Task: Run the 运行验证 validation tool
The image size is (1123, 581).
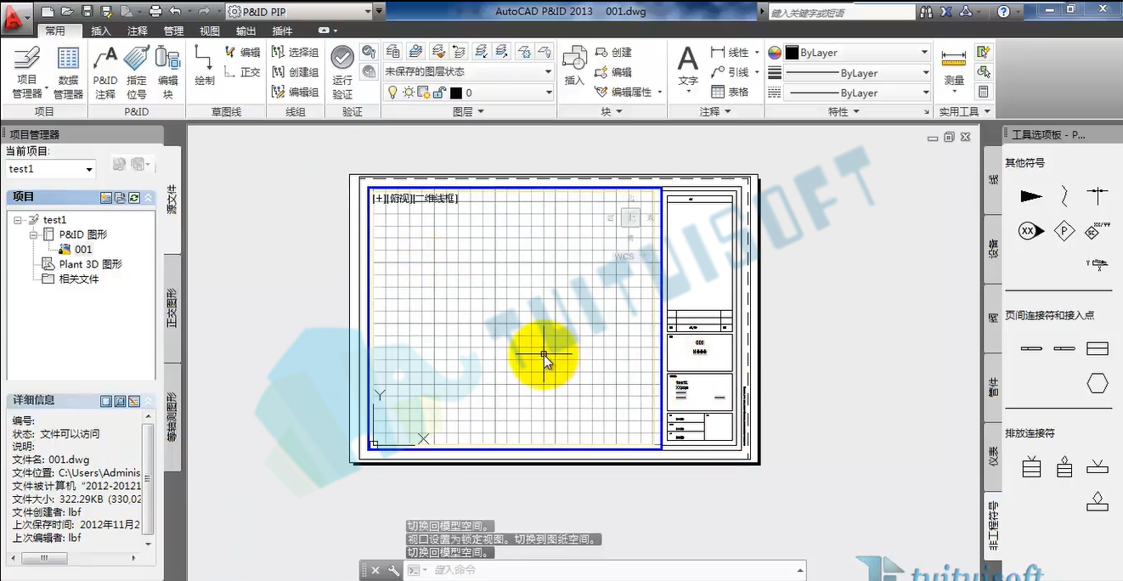Action: point(342,72)
